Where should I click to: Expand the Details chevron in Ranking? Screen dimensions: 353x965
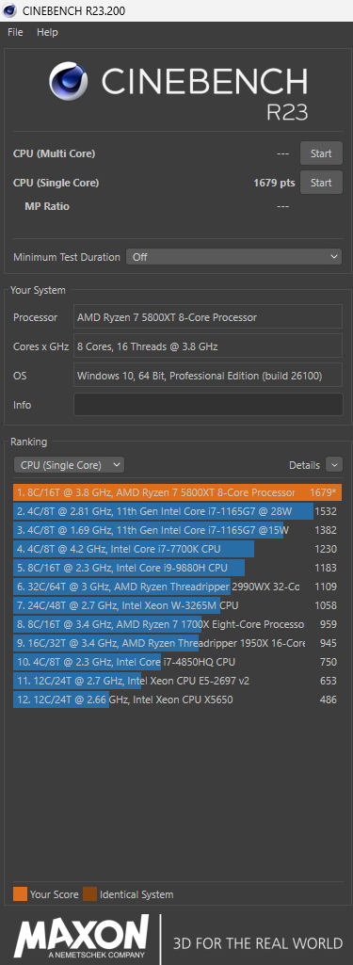click(x=334, y=465)
